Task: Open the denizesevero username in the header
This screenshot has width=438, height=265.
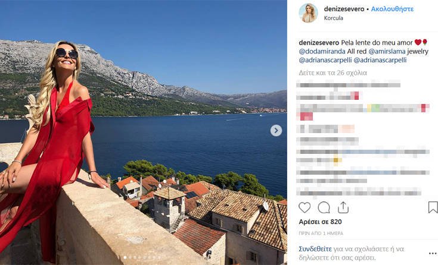Action: tap(344, 9)
